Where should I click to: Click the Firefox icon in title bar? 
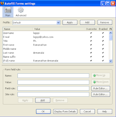pos(2,3)
